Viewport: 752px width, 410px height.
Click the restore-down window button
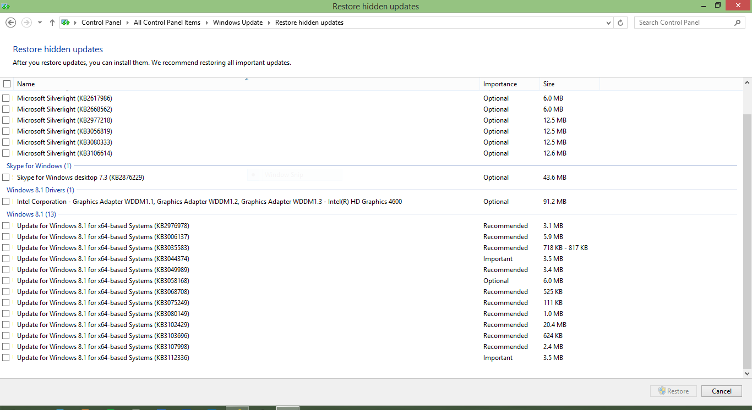[718, 5]
